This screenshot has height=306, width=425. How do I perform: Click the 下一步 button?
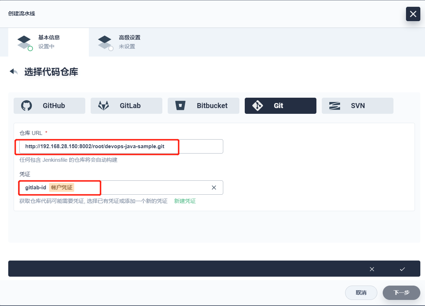401,293
